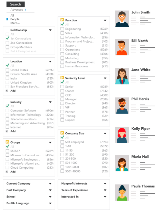
Task: Open Paula Thomas's profile avatar
Action: tap(122, 193)
